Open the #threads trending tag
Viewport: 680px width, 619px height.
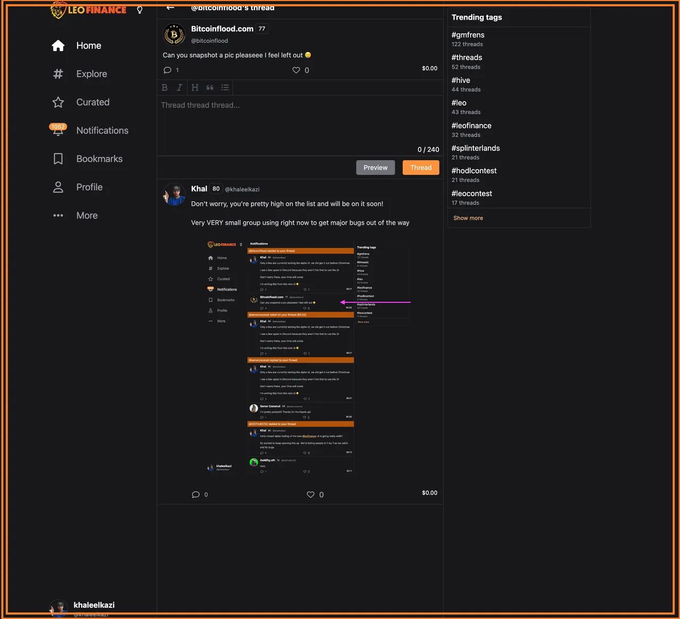(x=467, y=57)
